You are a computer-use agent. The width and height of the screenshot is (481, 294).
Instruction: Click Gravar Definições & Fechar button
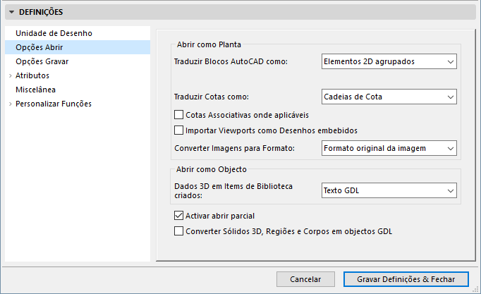pos(406,279)
